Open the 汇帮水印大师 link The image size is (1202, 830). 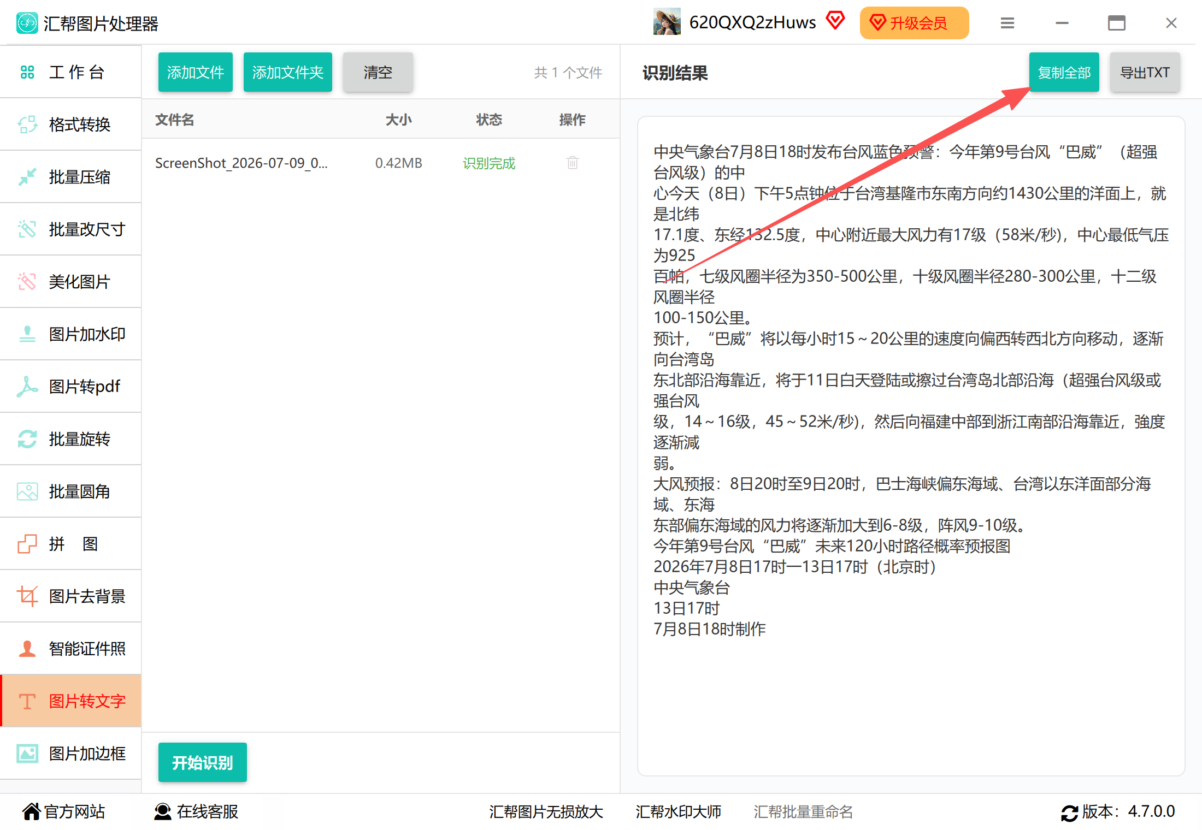point(678,812)
